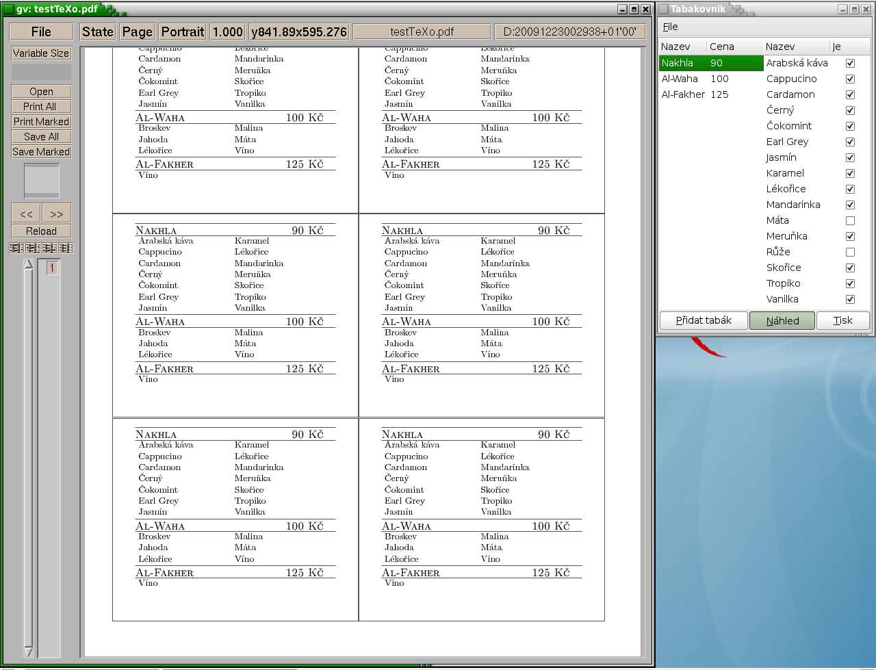The image size is (876, 670).
Task: Check the Růže flavor checkbox
Action: pos(850,253)
